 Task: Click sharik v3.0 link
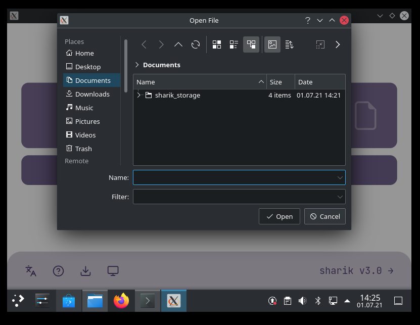coord(356,270)
